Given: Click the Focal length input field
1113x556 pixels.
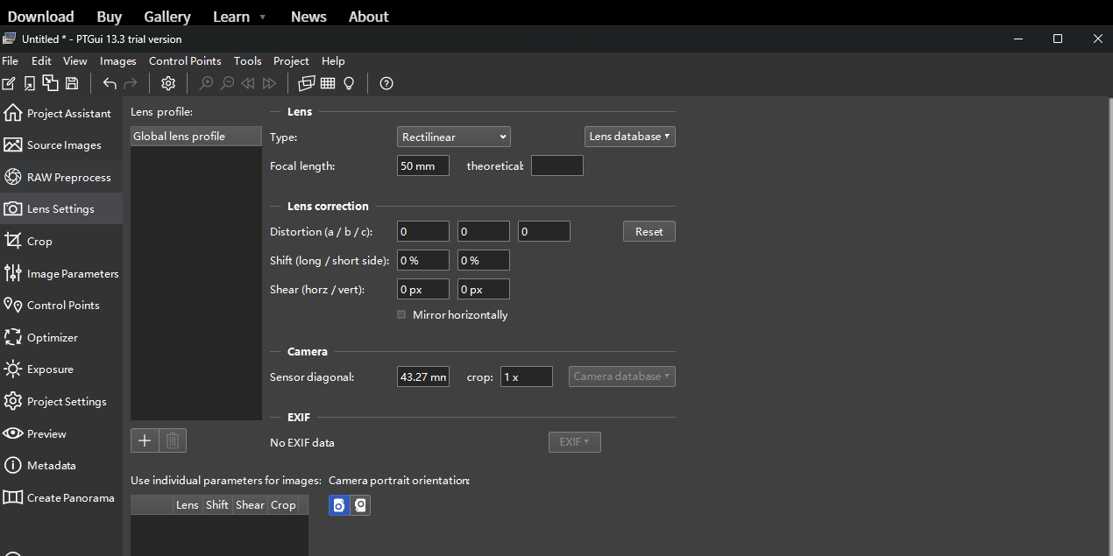Looking at the screenshot, I should tap(422, 165).
